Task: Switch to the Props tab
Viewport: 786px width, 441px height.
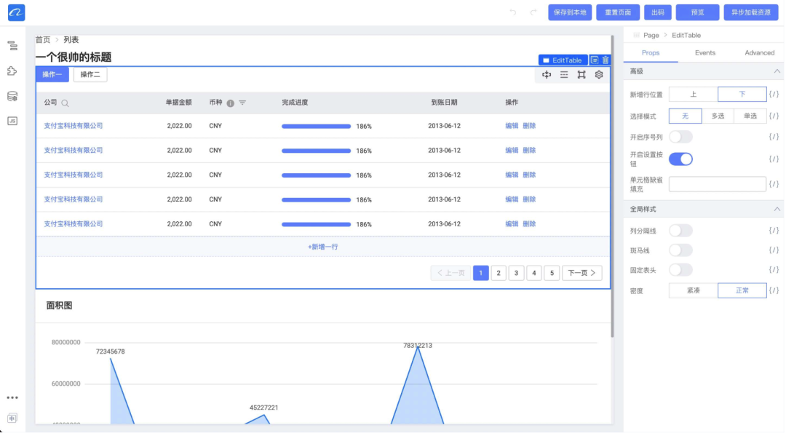Action: tap(651, 52)
